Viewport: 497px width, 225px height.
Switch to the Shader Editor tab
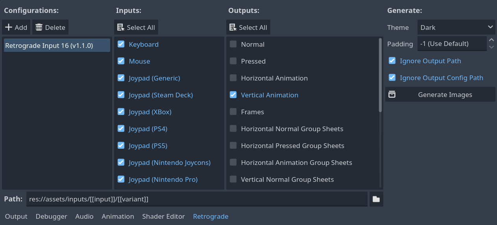pos(163,216)
